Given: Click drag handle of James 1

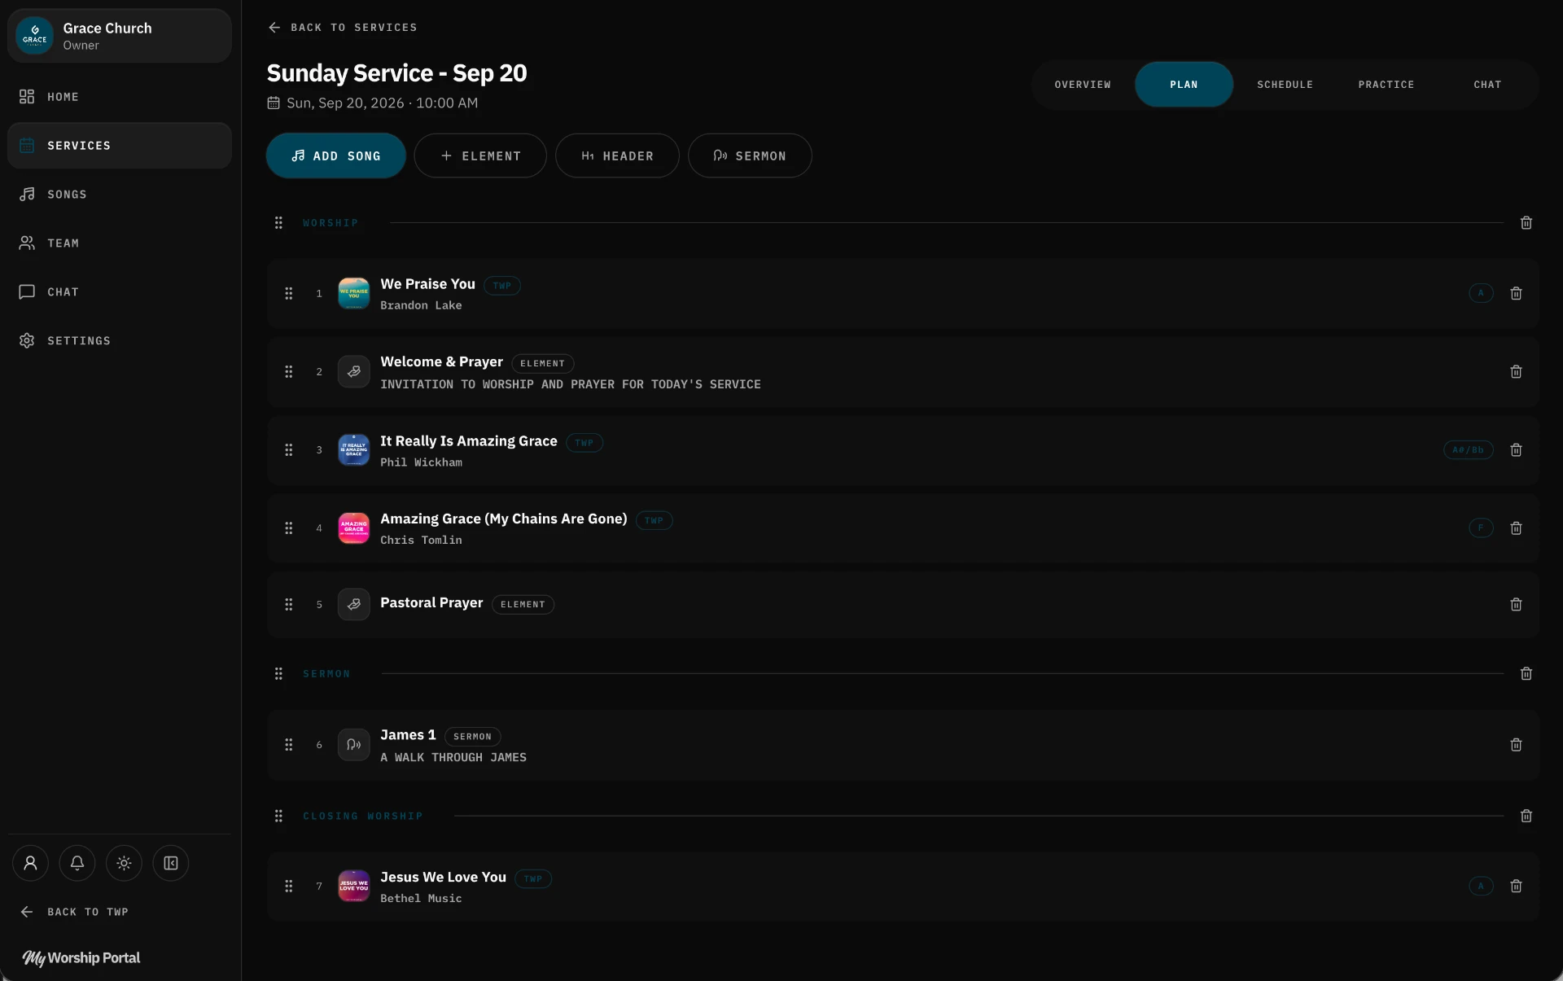Looking at the screenshot, I should [288, 745].
